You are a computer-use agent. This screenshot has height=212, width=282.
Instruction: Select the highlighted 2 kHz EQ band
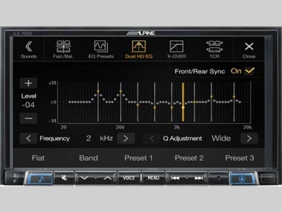click(x=183, y=102)
